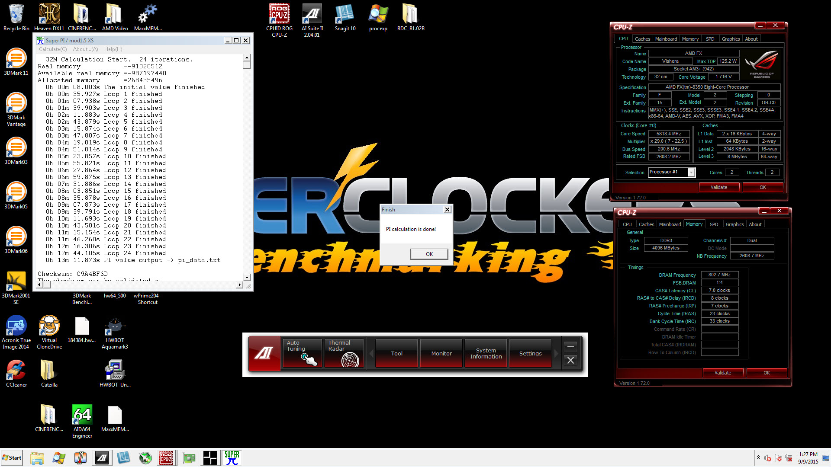Open About...(A) menu in Super PI
The width and height of the screenshot is (831, 467).
[x=85, y=49]
